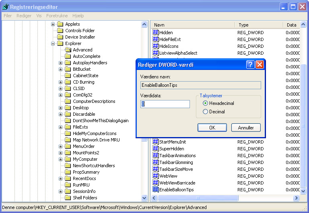Image resolution: width=309 pixels, height=213 pixels.
Task: Click the horizontal scrollbar thumb in values pane
Action: (x=198, y=198)
